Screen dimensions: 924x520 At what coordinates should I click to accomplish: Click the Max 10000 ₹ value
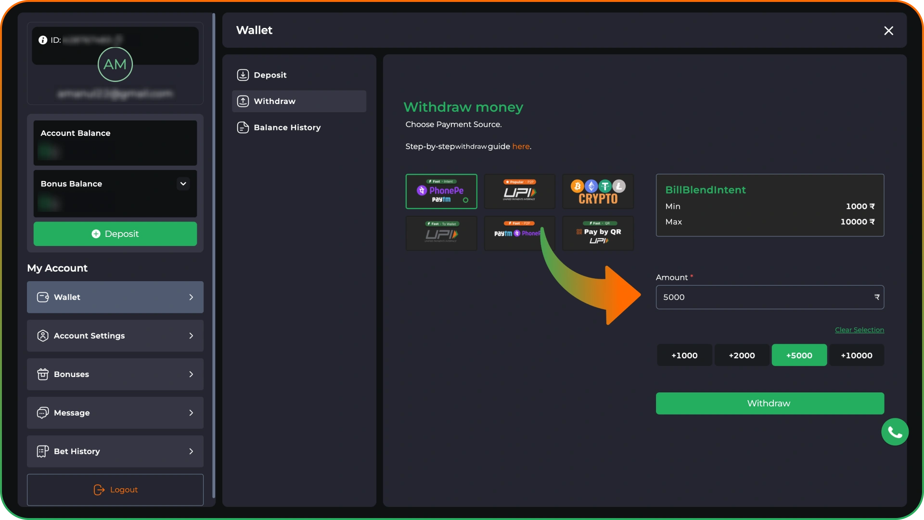coord(858,222)
